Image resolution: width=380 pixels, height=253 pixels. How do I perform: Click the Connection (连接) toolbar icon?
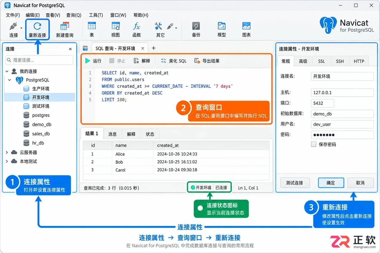pos(13,26)
